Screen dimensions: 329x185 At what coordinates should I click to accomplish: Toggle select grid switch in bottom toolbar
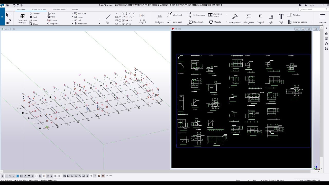click(40, 176)
